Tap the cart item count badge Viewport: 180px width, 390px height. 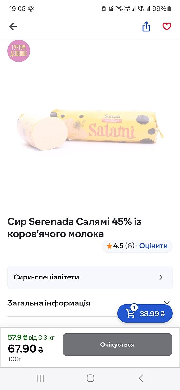(x=134, y=307)
